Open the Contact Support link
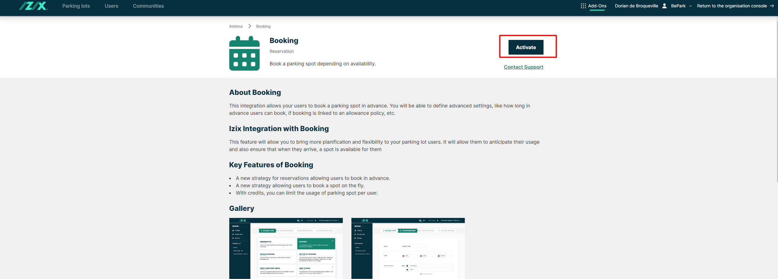 pos(523,67)
